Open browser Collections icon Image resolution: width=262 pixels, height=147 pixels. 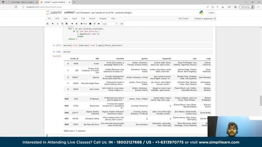coord(235,7)
